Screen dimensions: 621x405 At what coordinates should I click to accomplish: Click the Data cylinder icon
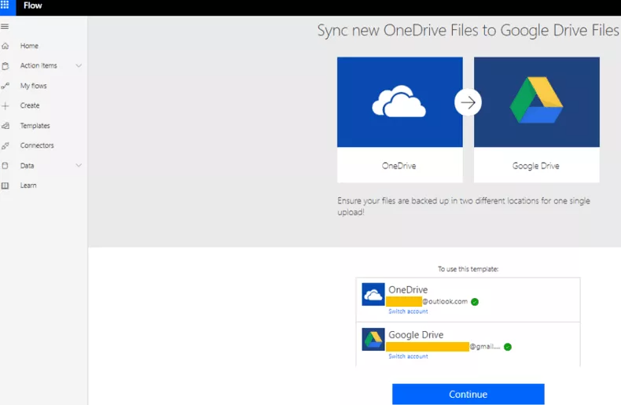click(6, 166)
